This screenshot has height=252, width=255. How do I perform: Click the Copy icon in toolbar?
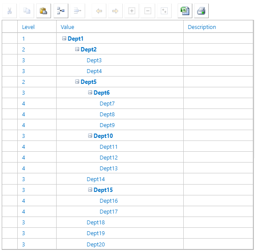pyautogui.click(x=27, y=11)
